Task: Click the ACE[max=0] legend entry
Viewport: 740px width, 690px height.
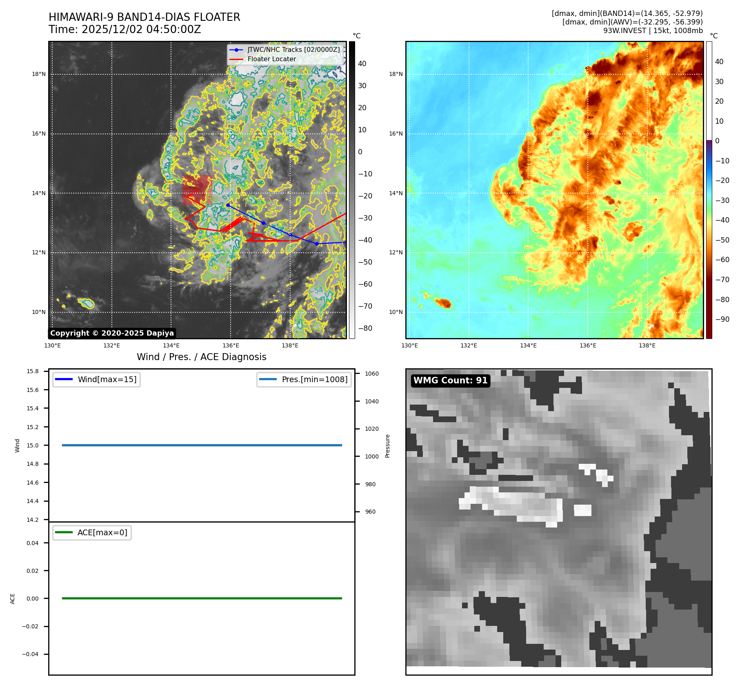Action: 92,532
